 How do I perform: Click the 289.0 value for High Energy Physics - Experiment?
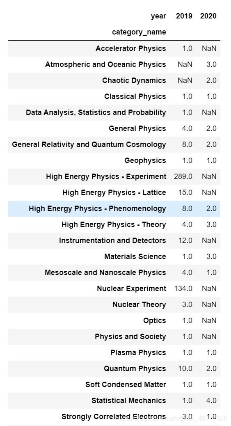tap(183, 176)
